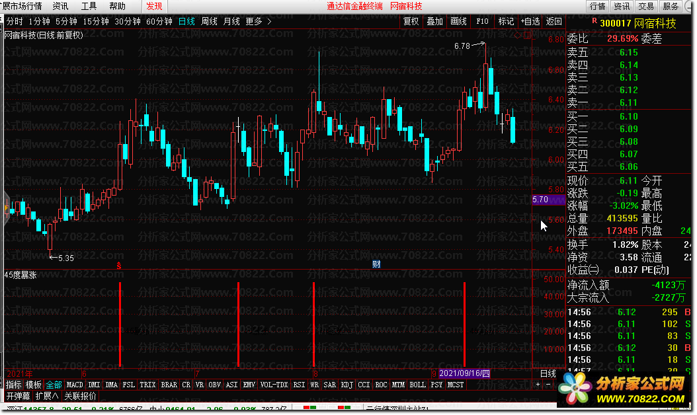Image resolution: width=697 pixels, height=415 pixels.
Task: Click the 返回 back button
Action: click(x=554, y=21)
